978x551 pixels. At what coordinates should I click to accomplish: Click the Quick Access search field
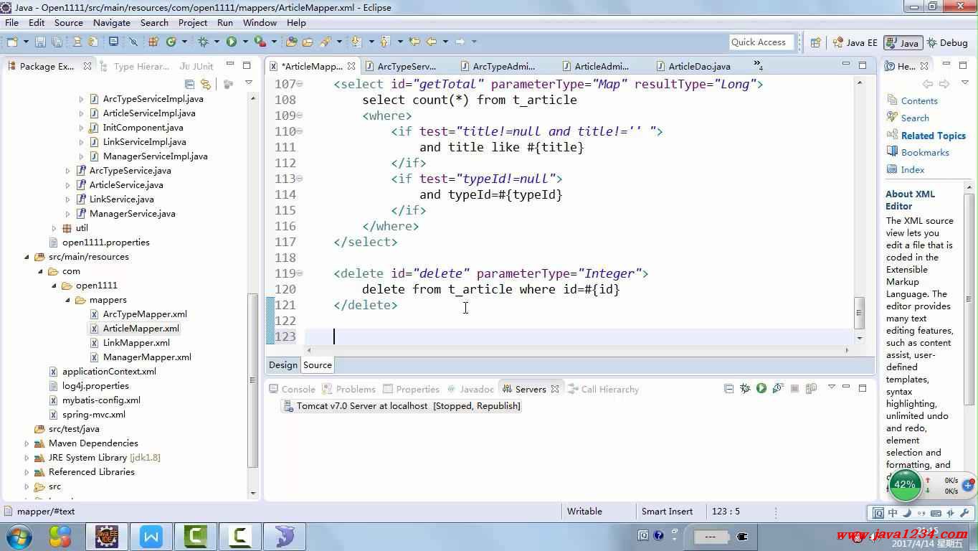click(x=762, y=42)
